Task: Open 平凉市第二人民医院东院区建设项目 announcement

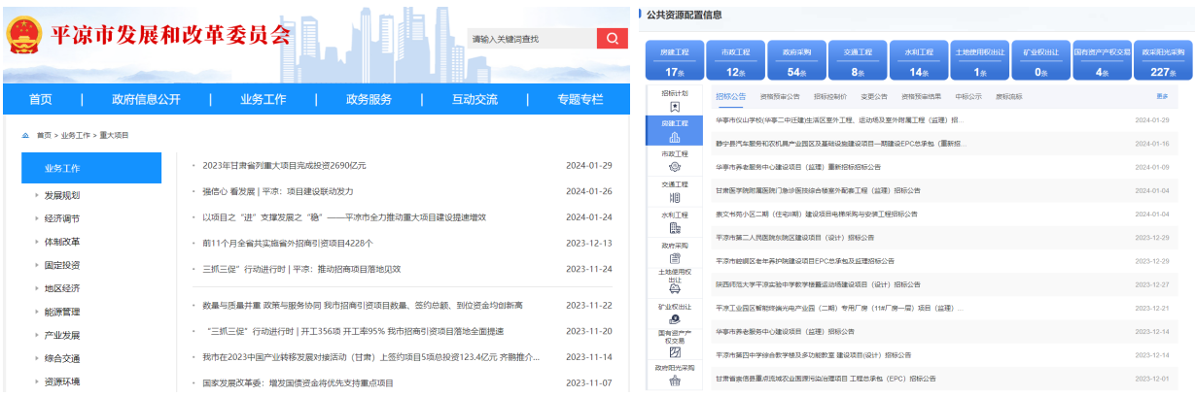Action: point(795,237)
